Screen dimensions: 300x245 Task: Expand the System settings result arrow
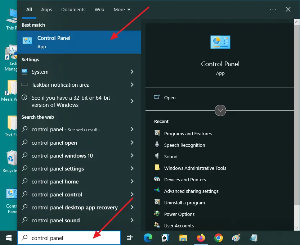(x=132, y=72)
